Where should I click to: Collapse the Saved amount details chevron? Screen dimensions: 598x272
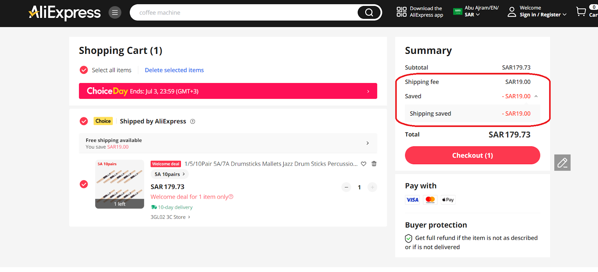pyautogui.click(x=536, y=96)
